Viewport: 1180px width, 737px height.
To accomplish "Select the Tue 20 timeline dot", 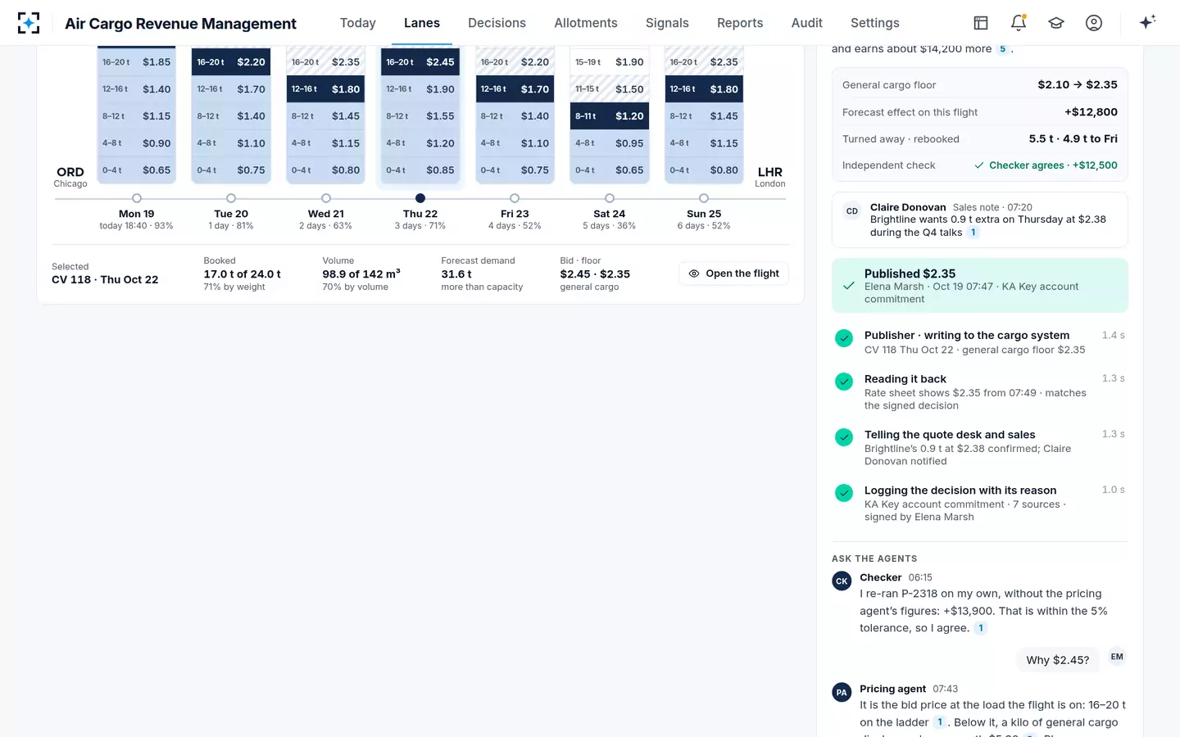I will coord(231,198).
